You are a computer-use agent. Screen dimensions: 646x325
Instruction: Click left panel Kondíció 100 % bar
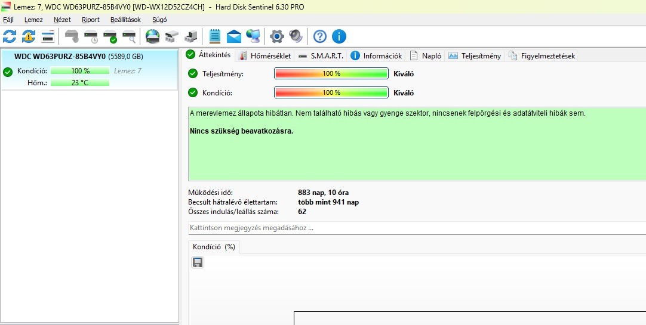coord(80,71)
